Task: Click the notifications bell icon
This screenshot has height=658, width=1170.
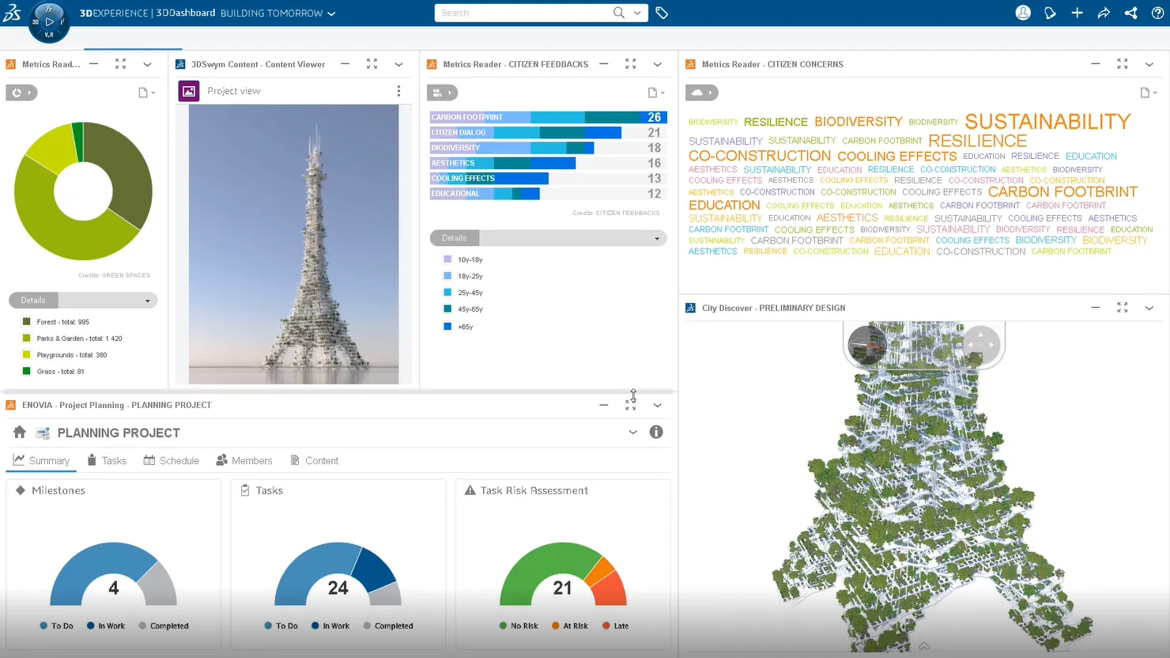Action: [1050, 13]
